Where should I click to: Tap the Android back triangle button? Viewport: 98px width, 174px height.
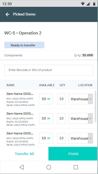(x=22, y=167)
